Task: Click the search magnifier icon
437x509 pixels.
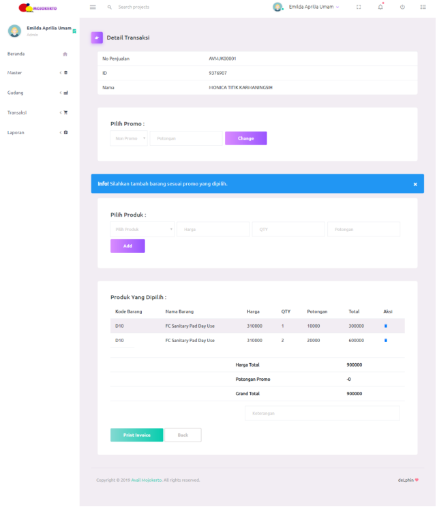Action: [x=110, y=7]
